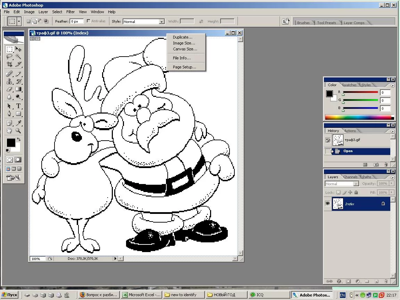
Task: Click the color spectrum ramp bar
Action: (359, 117)
